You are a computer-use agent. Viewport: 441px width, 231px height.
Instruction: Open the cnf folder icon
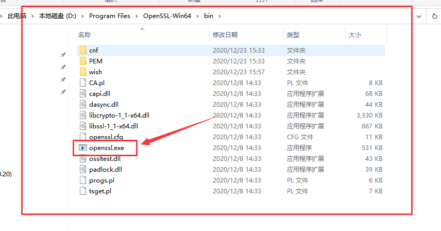click(x=83, y=50)
